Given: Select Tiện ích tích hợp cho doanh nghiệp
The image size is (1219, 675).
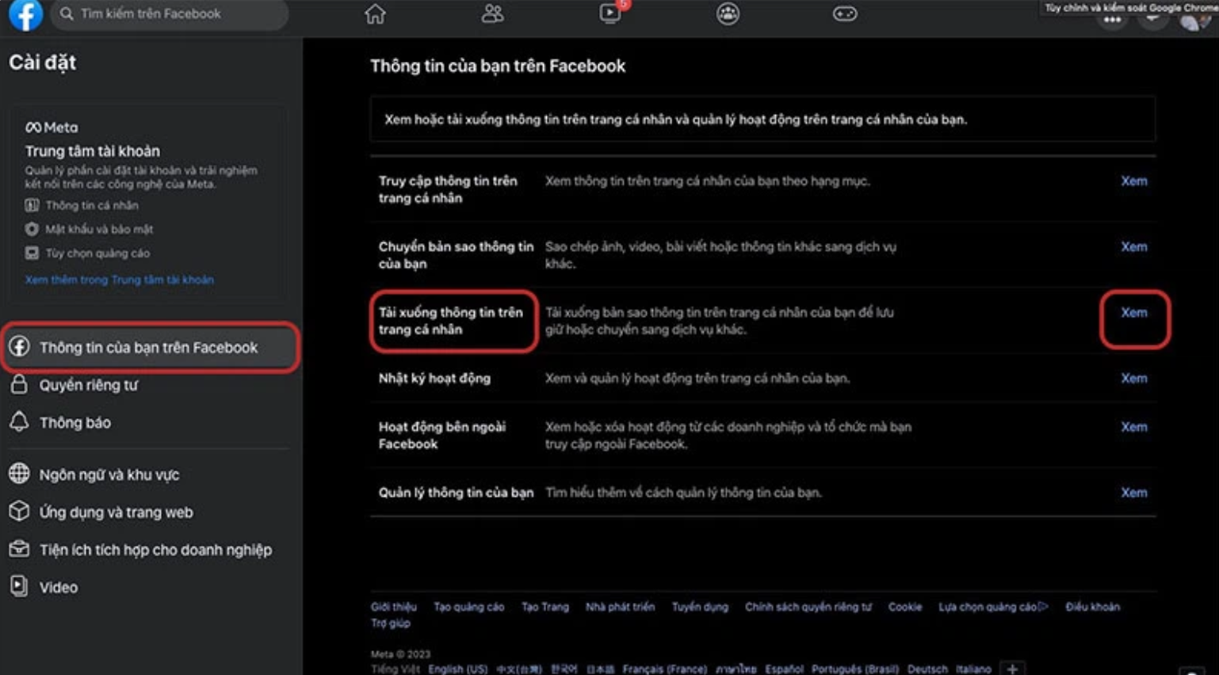Looking at the screenshot, I should 155,550.
